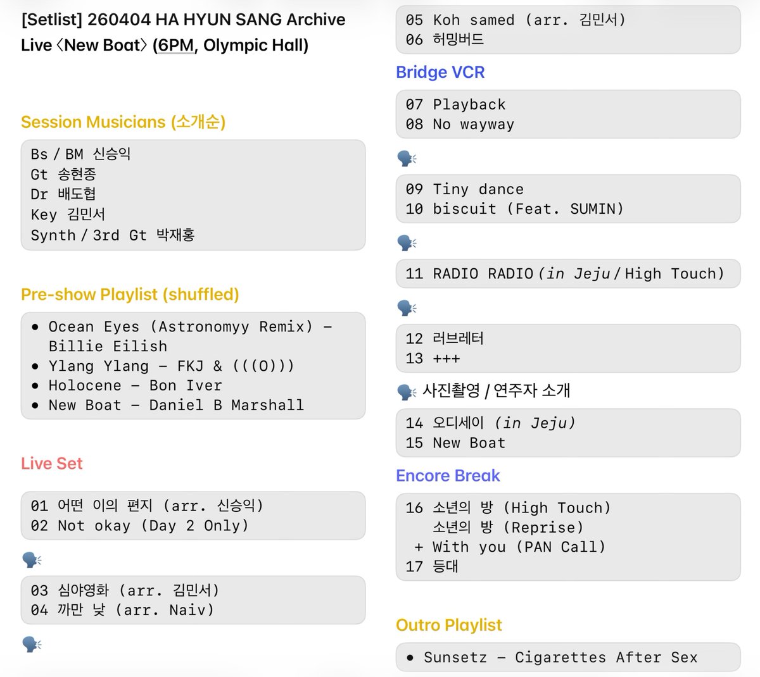Click the speaking-head emoji after 08 No wayway
The height and width of the screenshot is (677, 760).
click(x=407, y=158)
